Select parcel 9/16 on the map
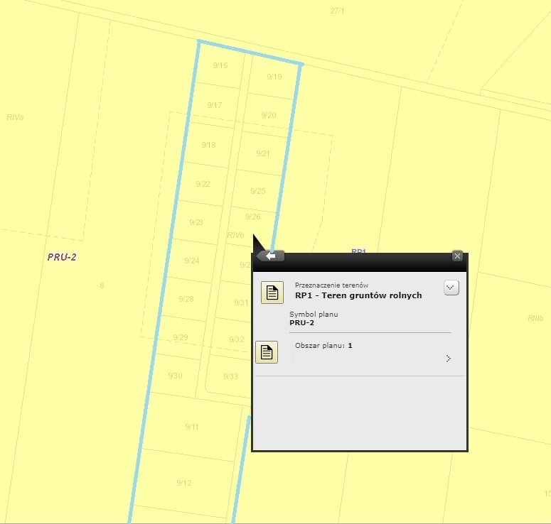551x524 pixels. coord(220,65)
